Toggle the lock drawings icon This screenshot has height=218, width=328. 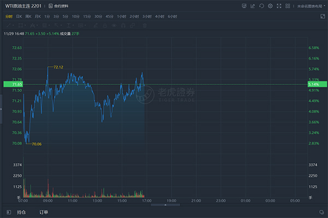[x=105, y=26]
